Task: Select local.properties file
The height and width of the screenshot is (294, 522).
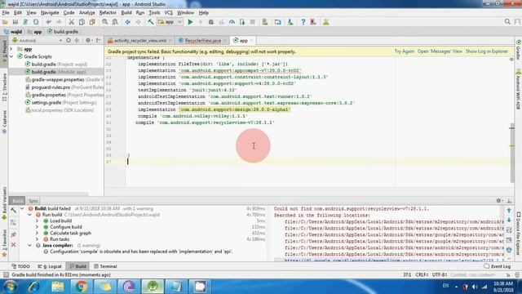Action: (60, 110)
